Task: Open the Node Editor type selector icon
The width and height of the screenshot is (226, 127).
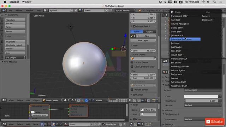Action: (4, 124)
